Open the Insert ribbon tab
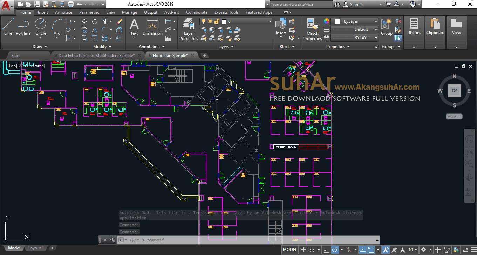Viewport: 477px width, 255px height. (x=43, y=12)
